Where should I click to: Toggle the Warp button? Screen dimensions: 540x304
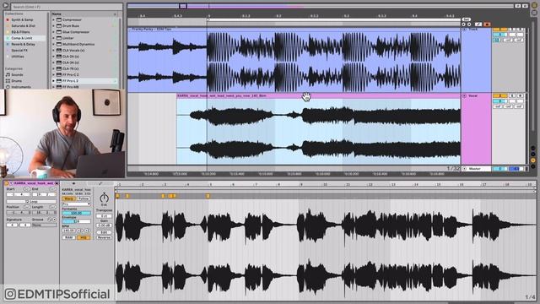(x=68, y=199)
